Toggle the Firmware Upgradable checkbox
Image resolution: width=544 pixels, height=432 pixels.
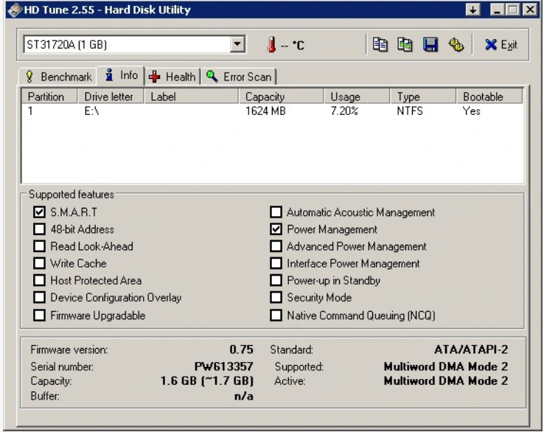point(39,316)
